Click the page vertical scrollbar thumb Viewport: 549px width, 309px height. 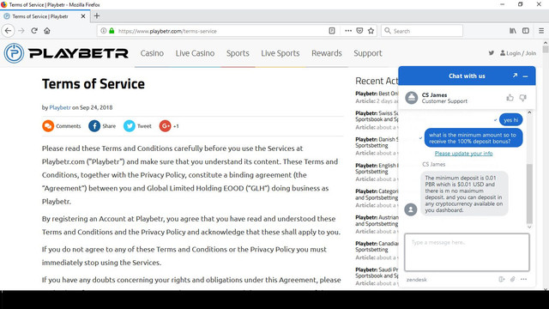[x=546, y=49]
